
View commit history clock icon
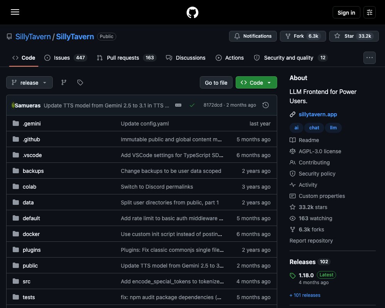[x=265, y=105]
